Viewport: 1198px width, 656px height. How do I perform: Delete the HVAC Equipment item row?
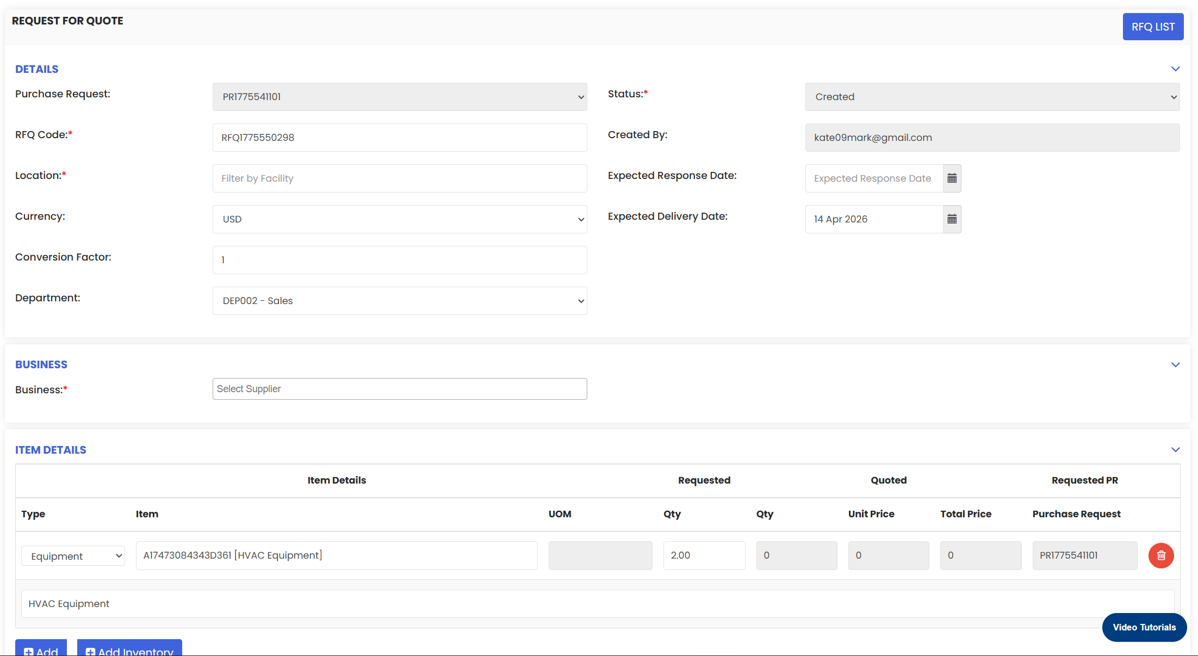tap(1160, 555)
